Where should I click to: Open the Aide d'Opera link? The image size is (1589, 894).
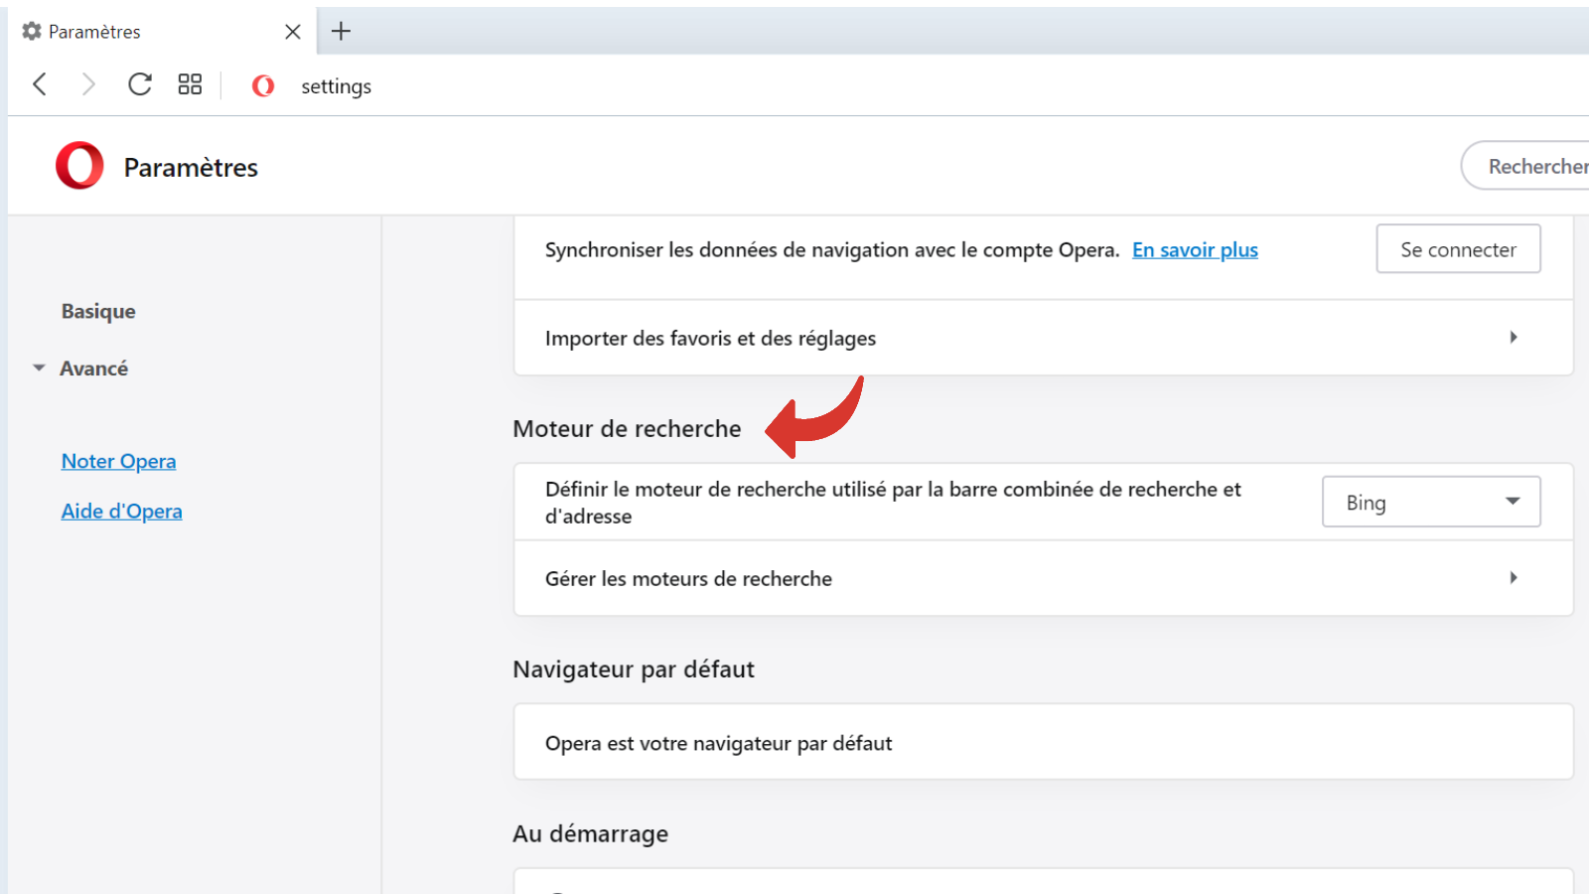coord(121,511)
